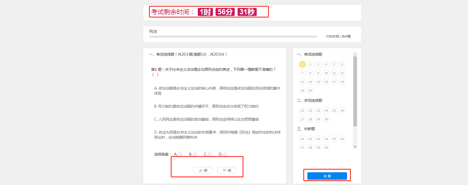
Task: Navigate to question 16
Action: [x=326, y=82]
